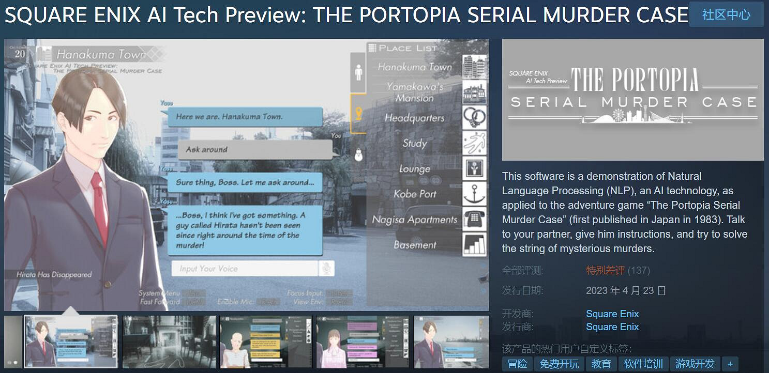Select the 免费开玩 free-to-play tag
The width and height of the screenshot is (769, 373).
point(559,364)
